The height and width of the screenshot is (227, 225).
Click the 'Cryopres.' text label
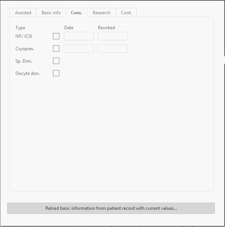click(25, 49)
